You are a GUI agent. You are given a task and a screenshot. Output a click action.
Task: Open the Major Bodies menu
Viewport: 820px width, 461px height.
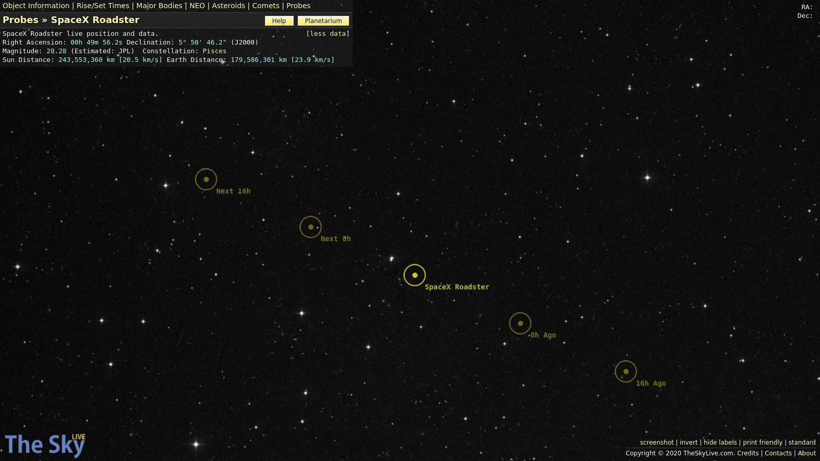(x=159, y=6)
